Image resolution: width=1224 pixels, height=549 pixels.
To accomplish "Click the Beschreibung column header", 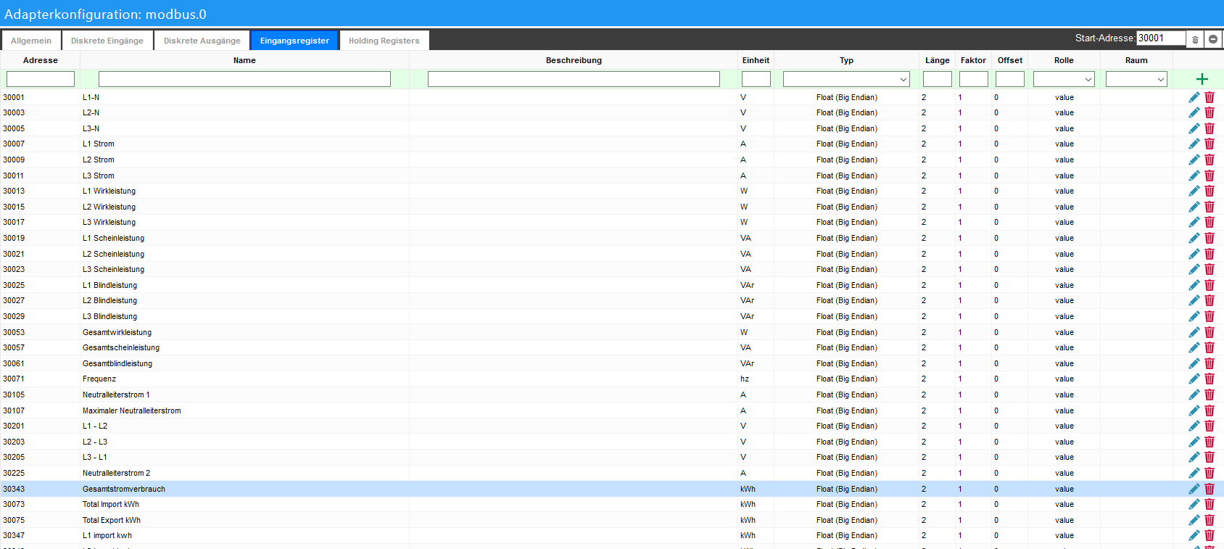I will 574,60.
